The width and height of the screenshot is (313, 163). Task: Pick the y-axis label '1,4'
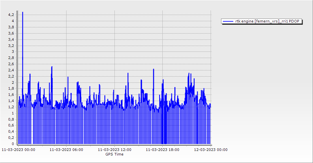(x=11, y=101)
